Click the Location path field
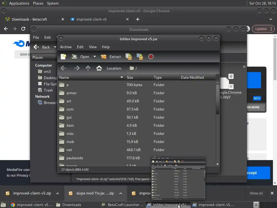Screen dimensions: 277x208 pyautogui.click(x=172, y=68)
